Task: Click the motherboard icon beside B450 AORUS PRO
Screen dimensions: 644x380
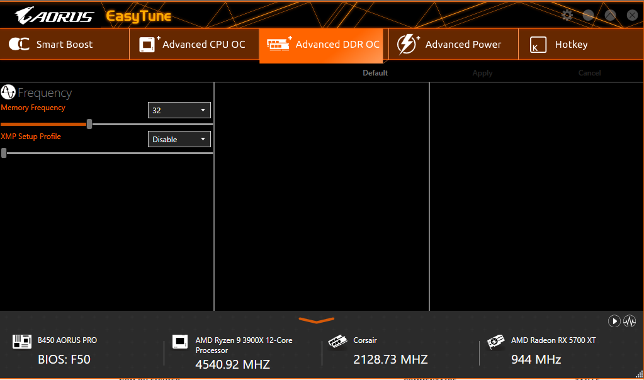Action: click(x=22, y=342)
